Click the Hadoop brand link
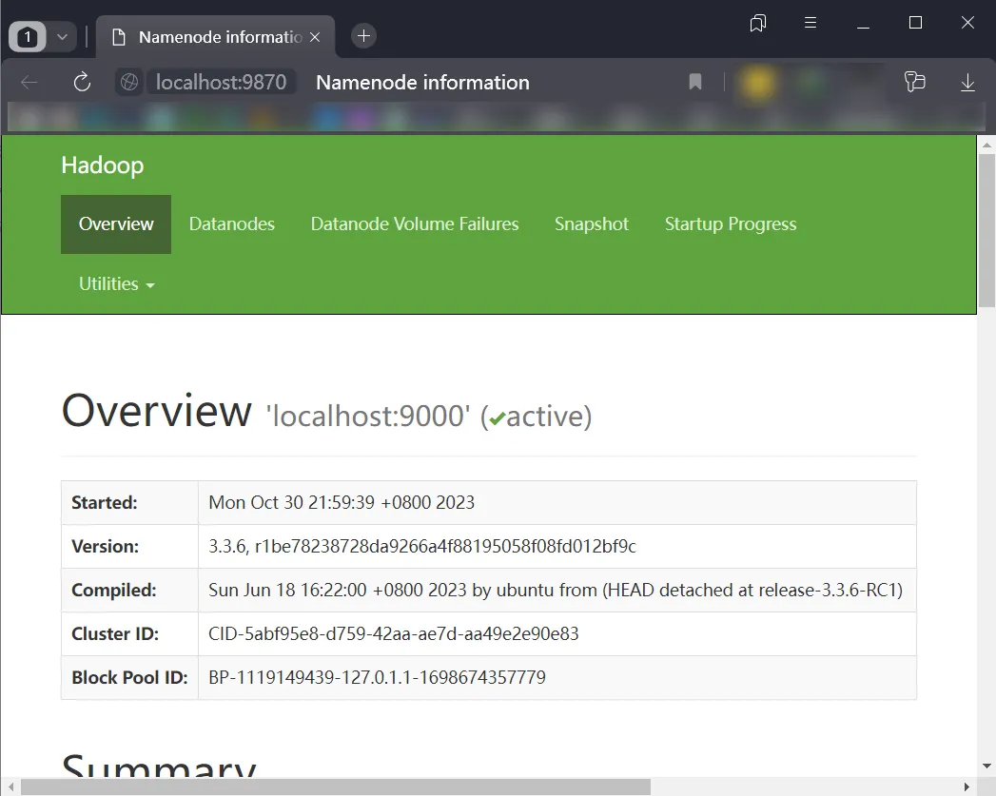Screen dimensions: 996x796 [103, 165]
